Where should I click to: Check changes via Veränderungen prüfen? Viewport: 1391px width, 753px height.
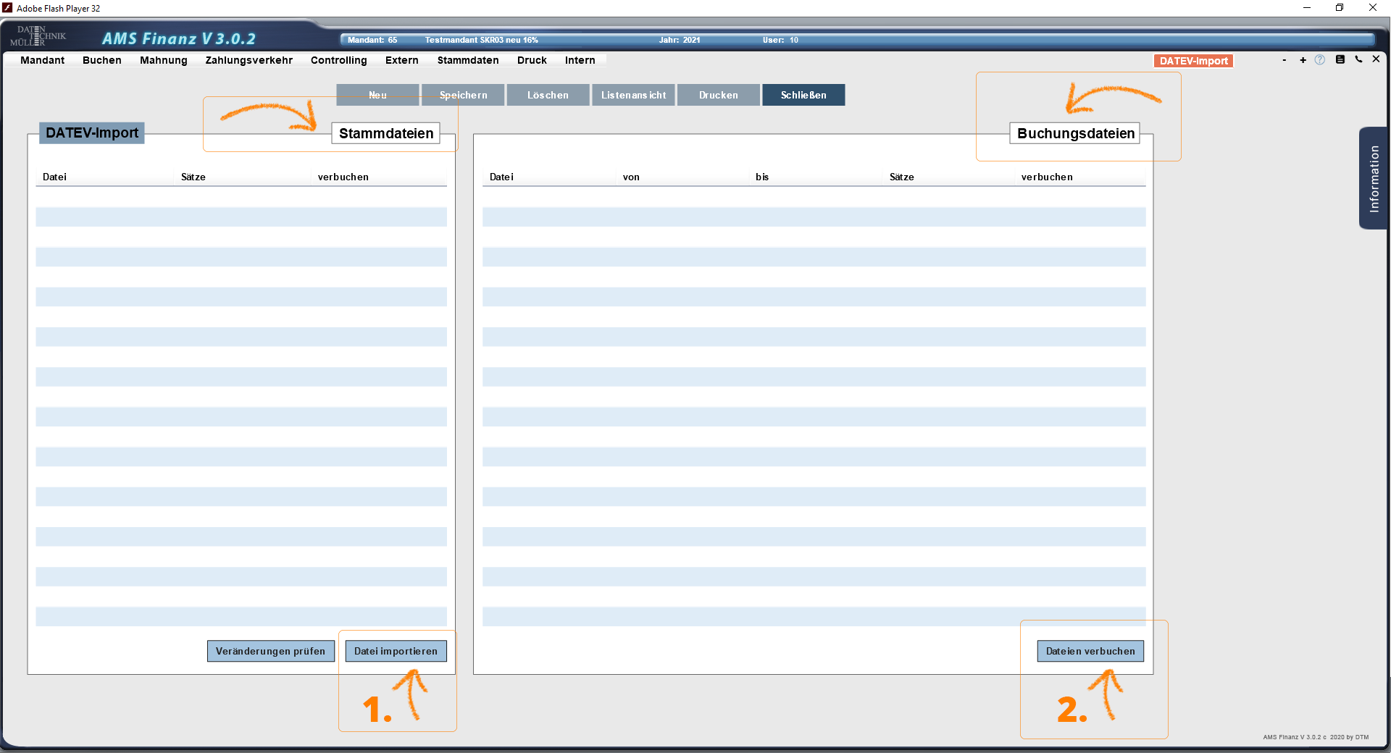pyautogui.click(x=270, y=651)
